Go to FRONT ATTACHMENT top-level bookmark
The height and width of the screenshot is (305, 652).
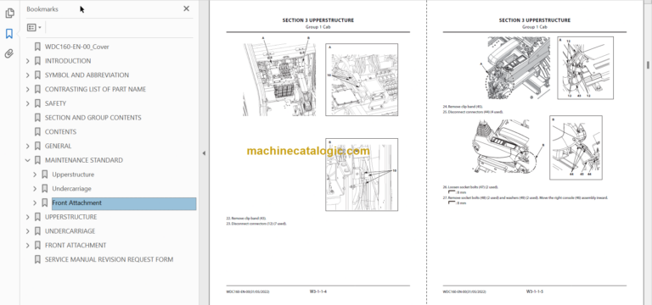76,245
